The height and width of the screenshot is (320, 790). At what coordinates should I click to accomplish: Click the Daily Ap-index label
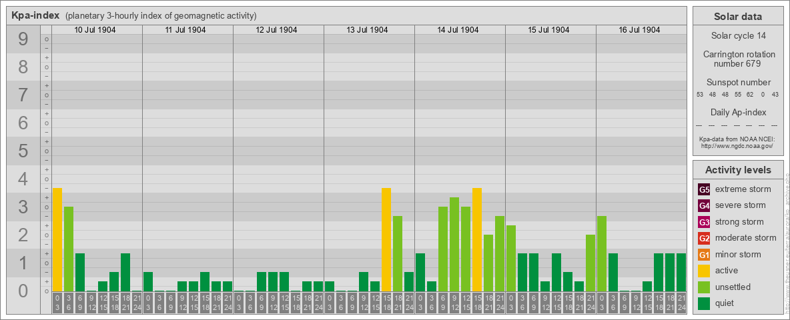[738, 112]
